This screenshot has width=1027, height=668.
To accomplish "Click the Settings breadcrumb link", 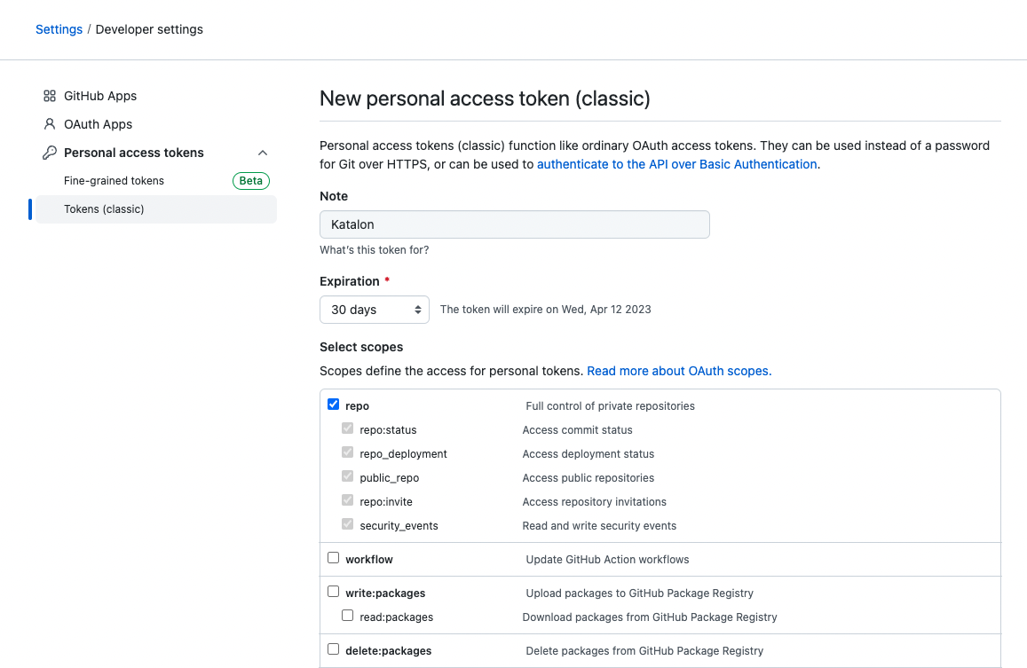I will tap(59, 29).
